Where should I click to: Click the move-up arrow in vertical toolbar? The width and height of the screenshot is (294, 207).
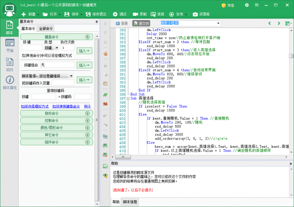[x=105, y=33]
